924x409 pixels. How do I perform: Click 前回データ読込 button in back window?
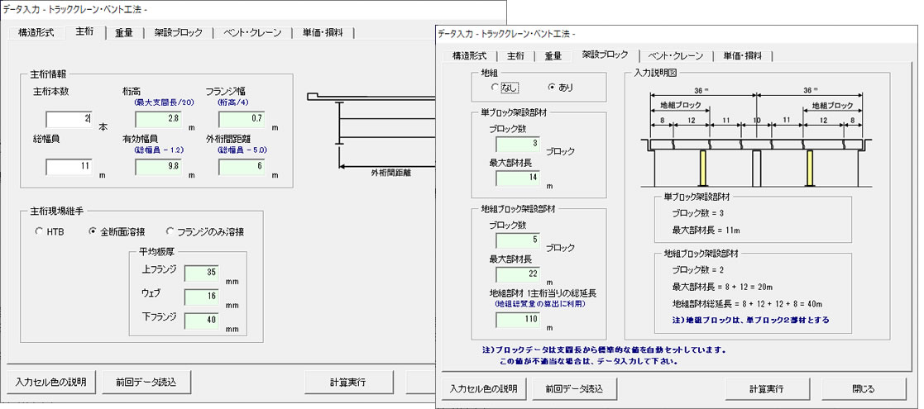pos(146,382)
